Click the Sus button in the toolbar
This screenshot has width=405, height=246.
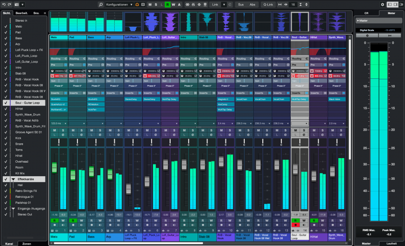coord(241,4)
